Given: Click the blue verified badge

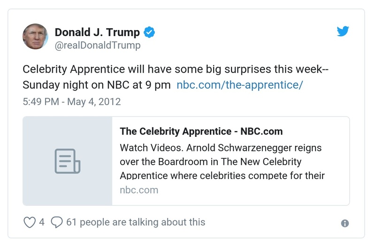Looking at the screenshot, I should pos(149,32).
